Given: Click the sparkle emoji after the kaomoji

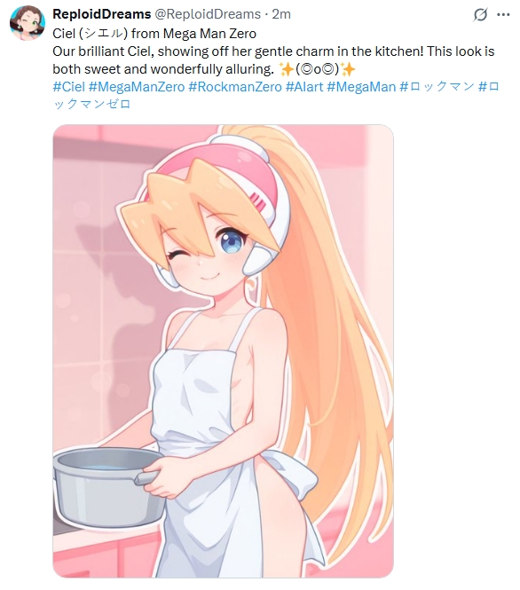Looking at the screenshot, I should point(348,69).
